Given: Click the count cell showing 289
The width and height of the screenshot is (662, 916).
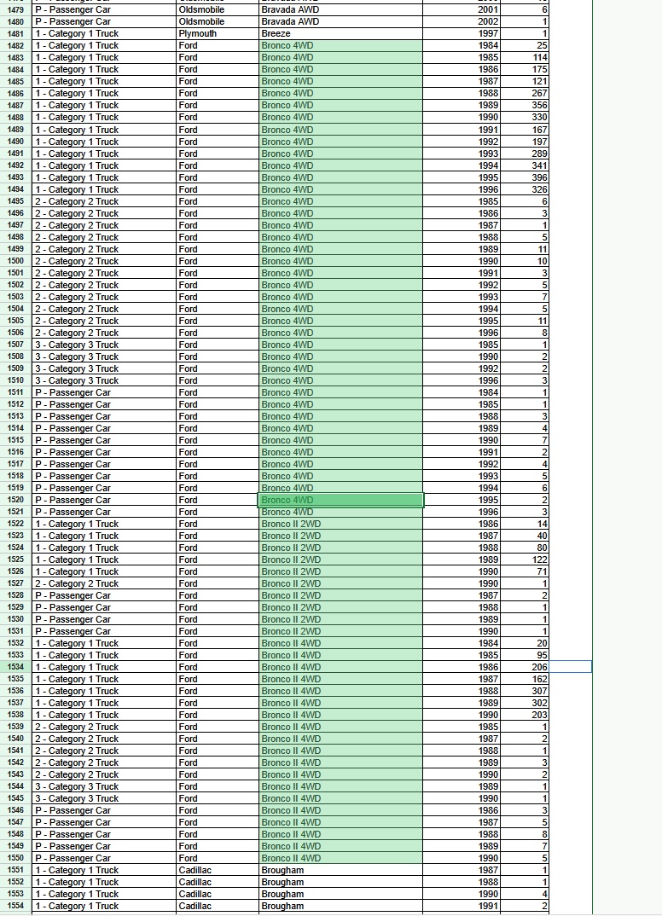Looking at the screenshot, I should point(525,154).
